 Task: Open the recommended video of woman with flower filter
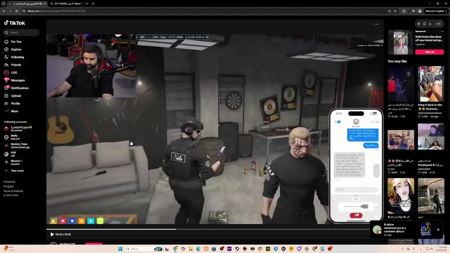tap(401, 196)
